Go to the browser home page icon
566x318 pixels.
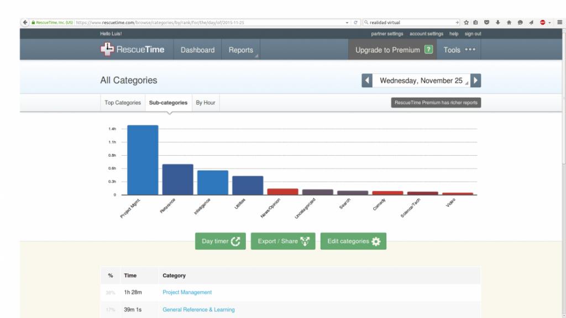pos(509,22)
